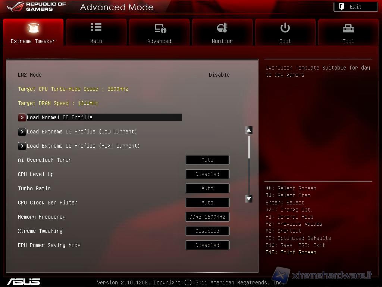Viewport: 382px width, 287px height.
Task: Select Load Extreme OC Profile (High Current)
Action: [83, 146]
